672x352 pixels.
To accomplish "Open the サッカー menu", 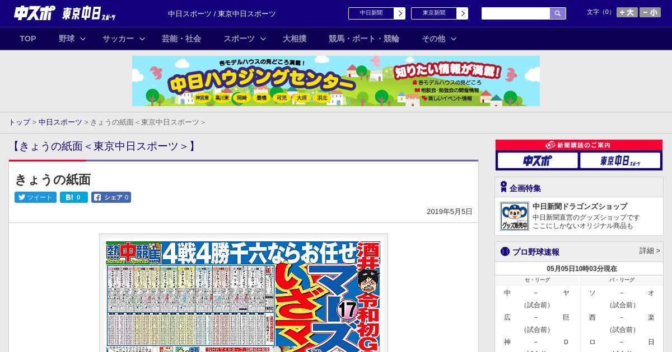I will coord(118,39).
